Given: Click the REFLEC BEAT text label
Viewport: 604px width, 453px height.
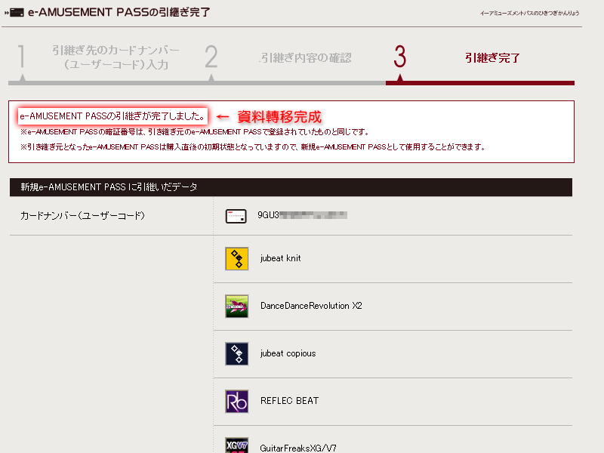Looking at the screenshot, I should click(289, 401).
